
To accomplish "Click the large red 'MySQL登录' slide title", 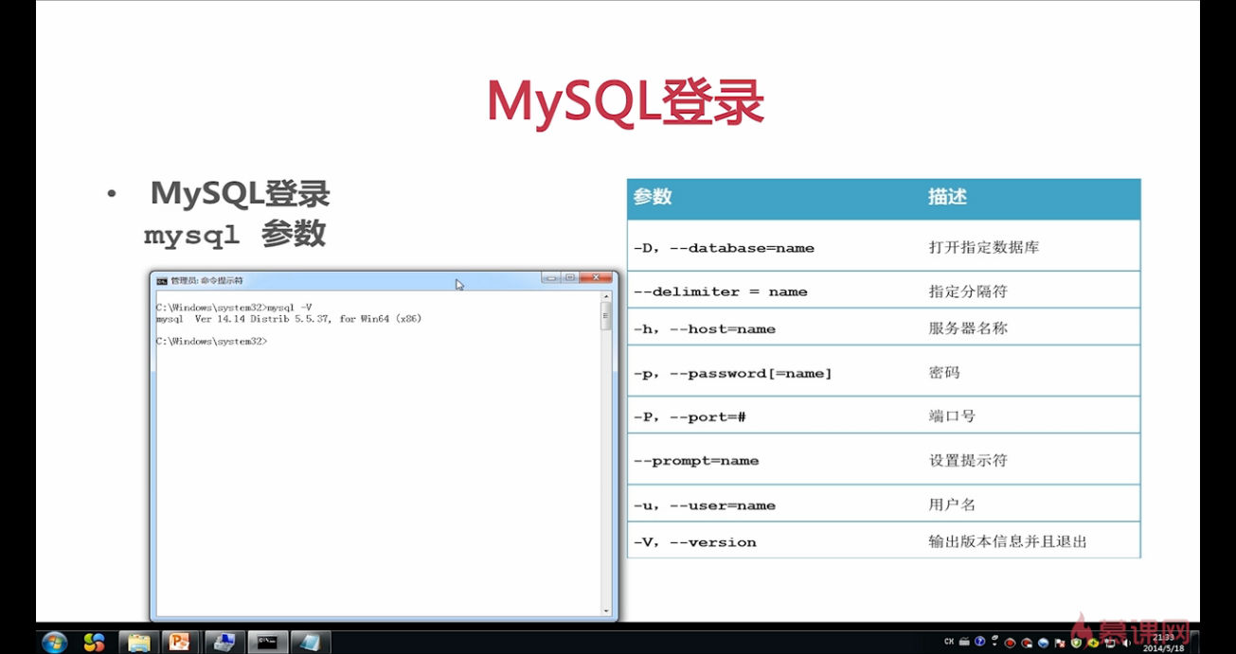I will tap(625, 102).
